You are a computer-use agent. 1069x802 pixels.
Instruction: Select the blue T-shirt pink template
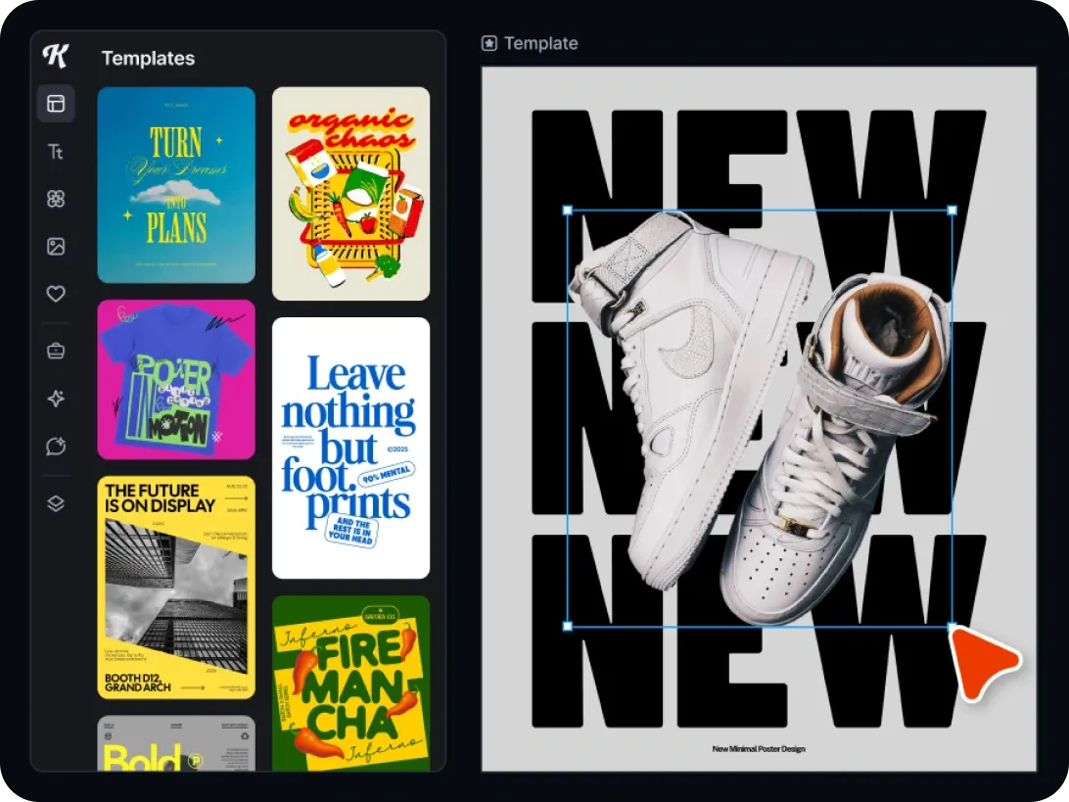pos(176,380)
